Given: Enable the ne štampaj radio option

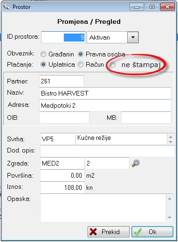Looking at the screenshot, I should coord(113,65).
